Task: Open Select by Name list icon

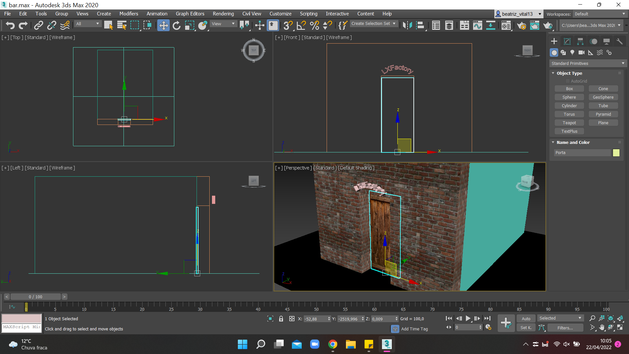Action: 122,25
